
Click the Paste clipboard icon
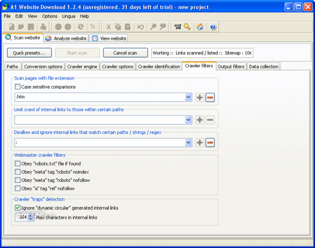[128, 27]
